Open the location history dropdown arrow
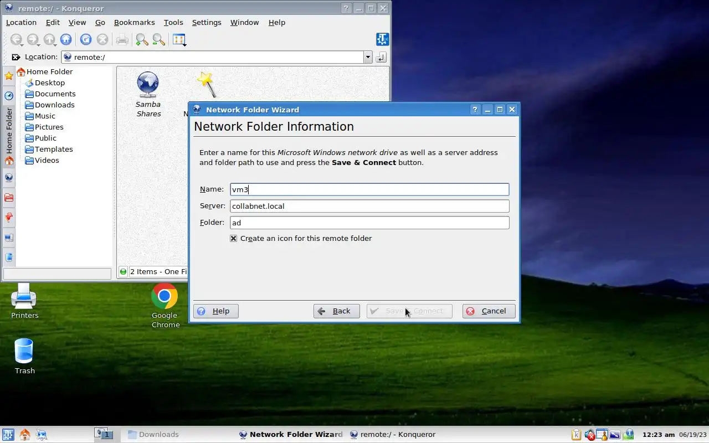 pyautogui.click(x=368, y=57)
